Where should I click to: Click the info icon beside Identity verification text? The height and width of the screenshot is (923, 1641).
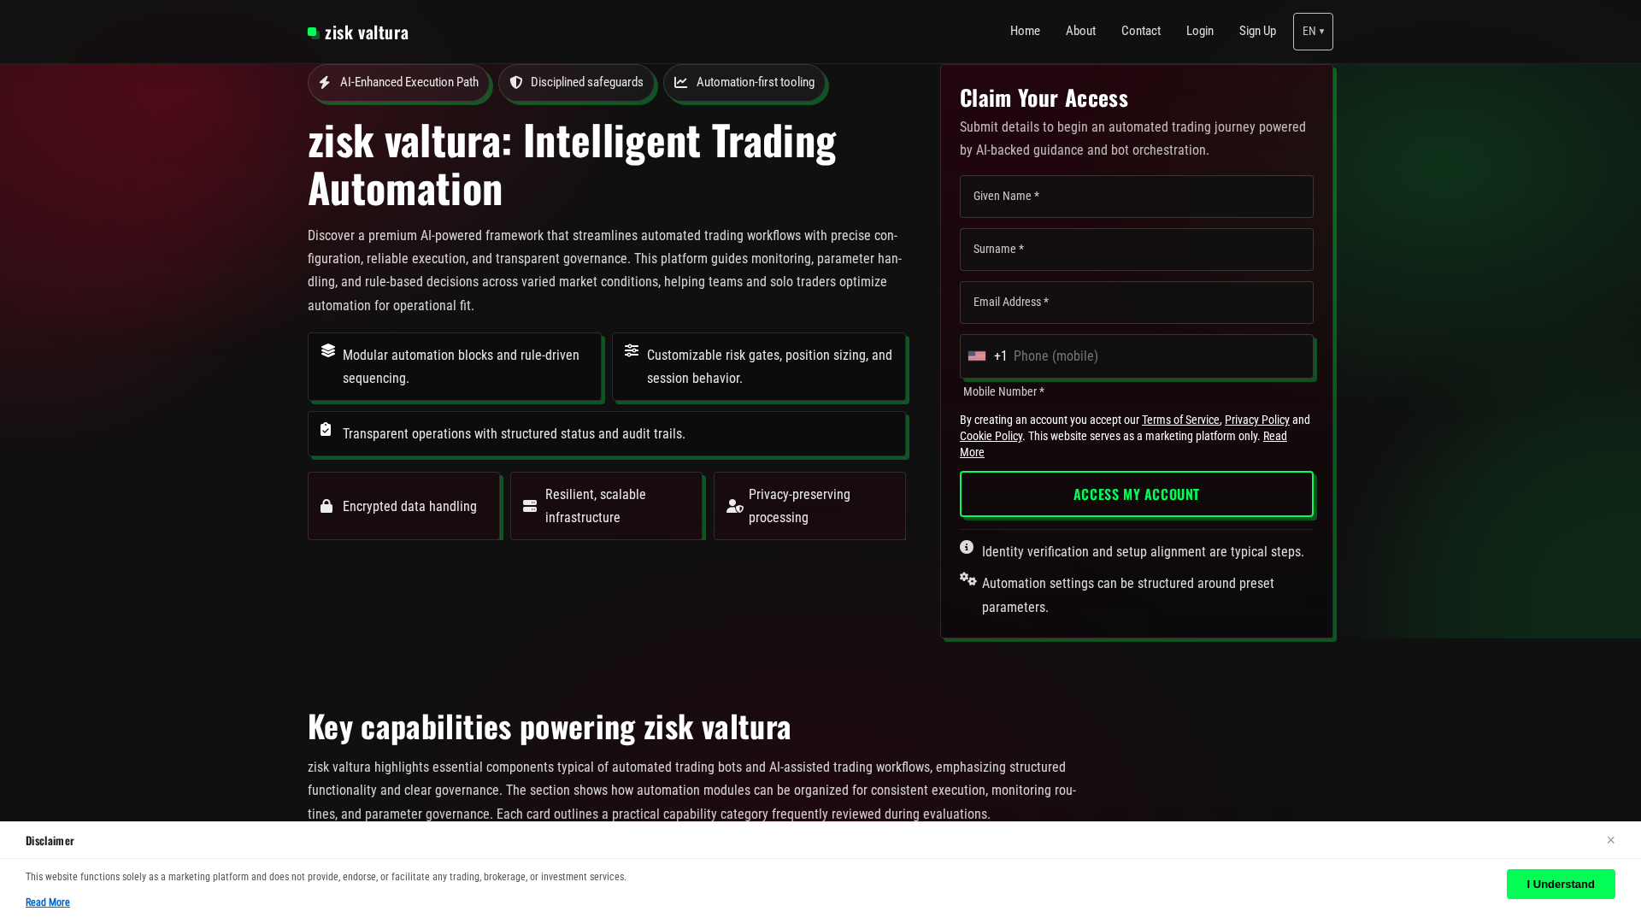click(967, 547)
